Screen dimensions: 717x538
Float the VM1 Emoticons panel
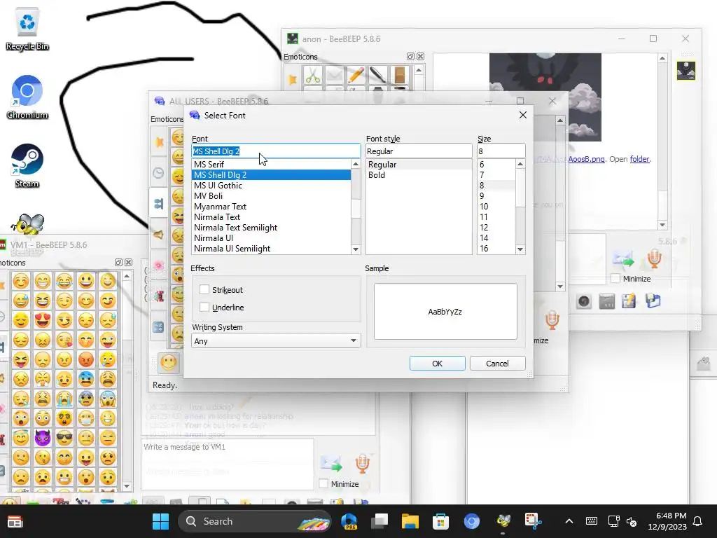(x=118, y=262)
